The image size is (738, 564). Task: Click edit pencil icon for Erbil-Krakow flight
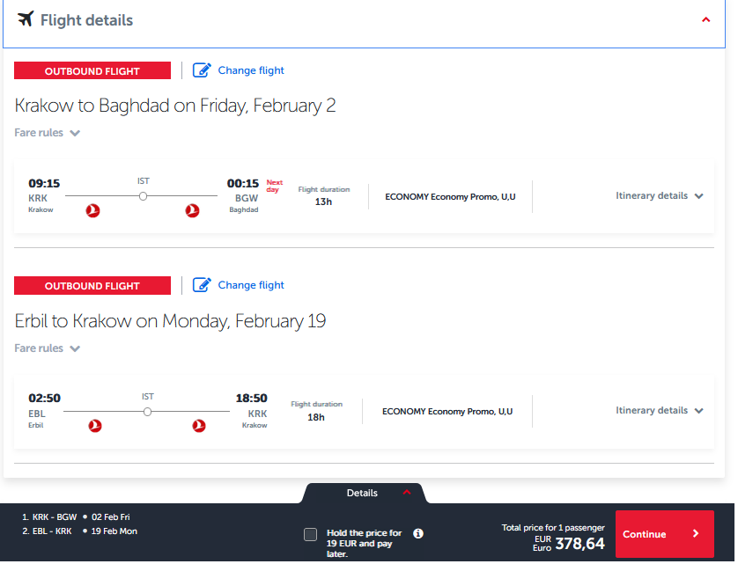[x=202, y=285]
